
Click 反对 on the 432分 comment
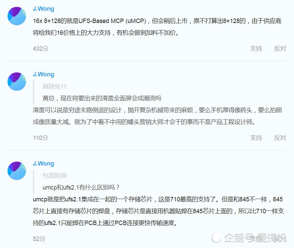point(280,49)
